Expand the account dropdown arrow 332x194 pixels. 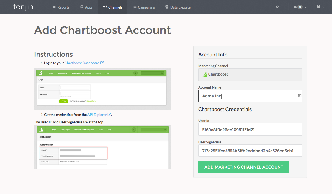coord(323,7)
